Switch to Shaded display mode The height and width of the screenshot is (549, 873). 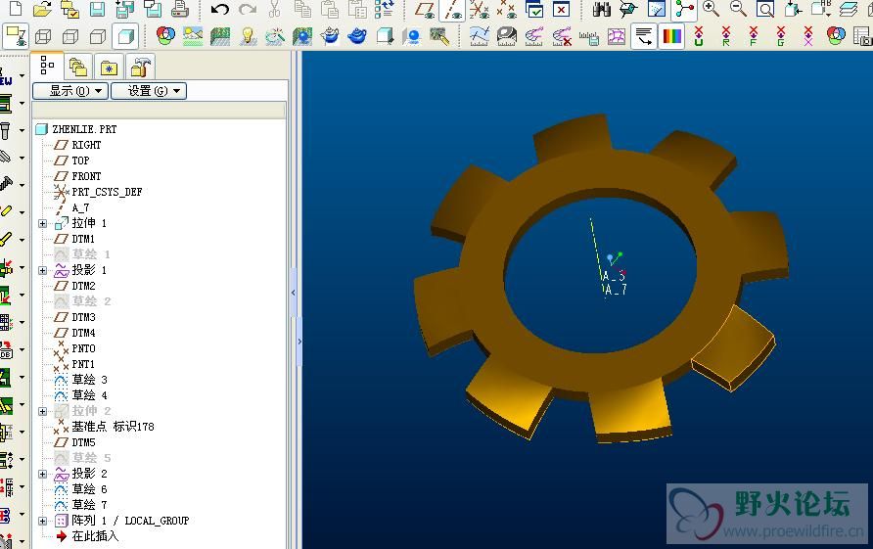(126, 37)
